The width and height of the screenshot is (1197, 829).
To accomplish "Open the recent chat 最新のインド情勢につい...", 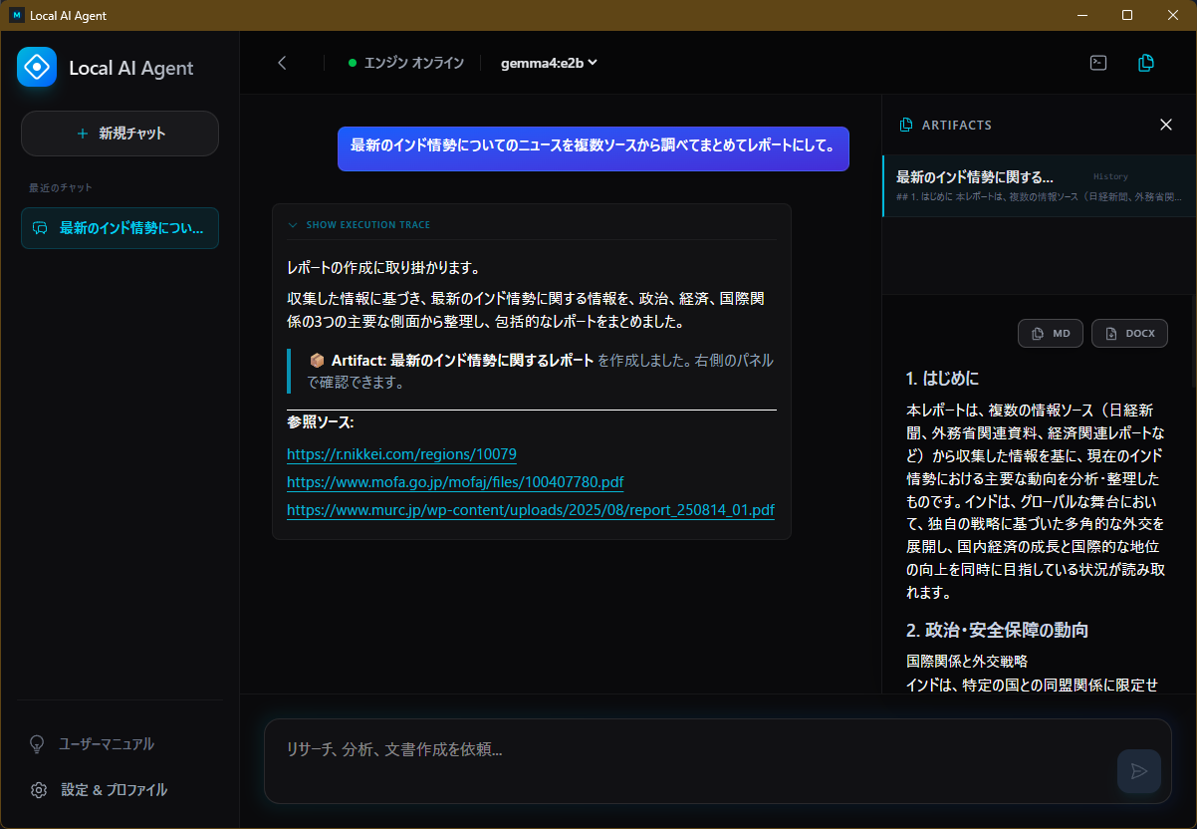I will (120, 228).
